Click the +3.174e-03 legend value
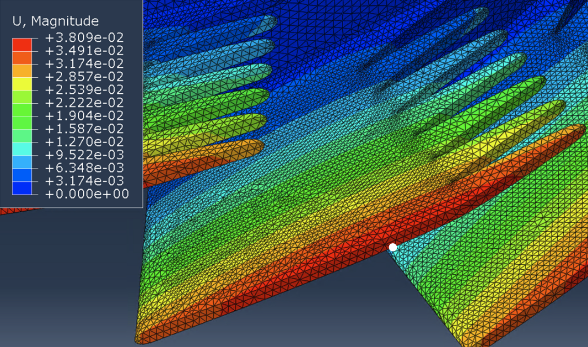 (x=84, y=181)
